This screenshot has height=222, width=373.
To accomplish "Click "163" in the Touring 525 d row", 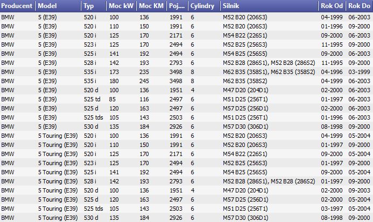I will (144, 199).
